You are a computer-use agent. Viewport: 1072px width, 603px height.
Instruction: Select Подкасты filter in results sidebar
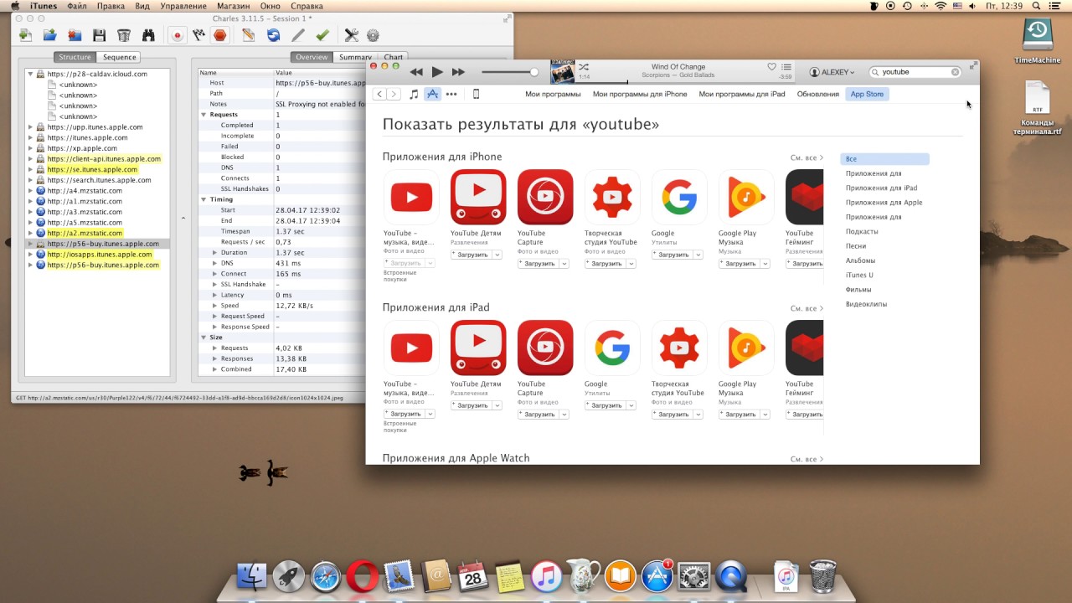[862, 231]
